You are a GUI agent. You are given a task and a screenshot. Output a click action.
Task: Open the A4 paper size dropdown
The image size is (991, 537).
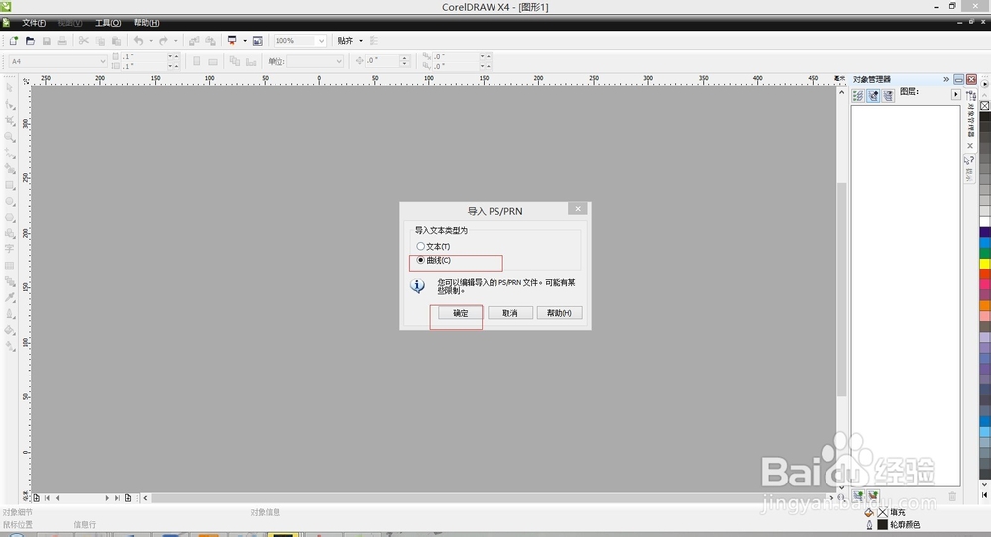pyautogui.click(x=102, y=61)
